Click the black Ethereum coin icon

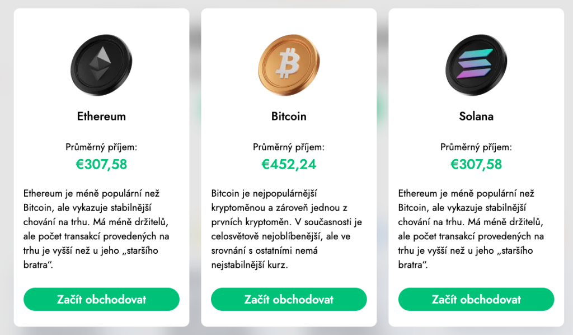click(x=101, y=64)
